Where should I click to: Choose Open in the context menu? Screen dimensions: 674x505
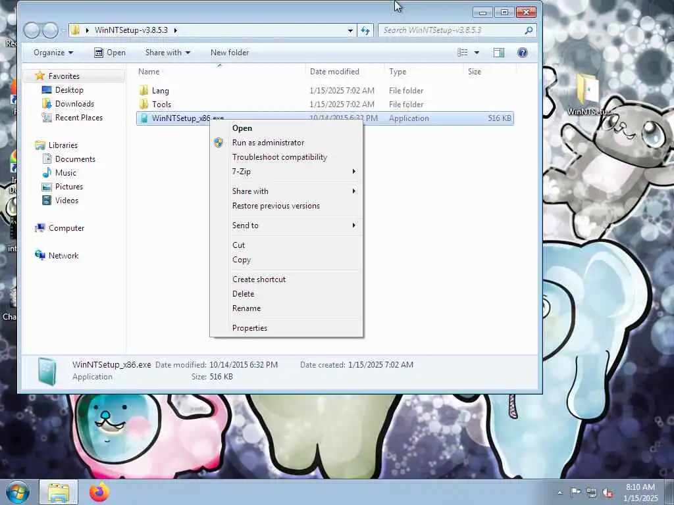[287, 128]
